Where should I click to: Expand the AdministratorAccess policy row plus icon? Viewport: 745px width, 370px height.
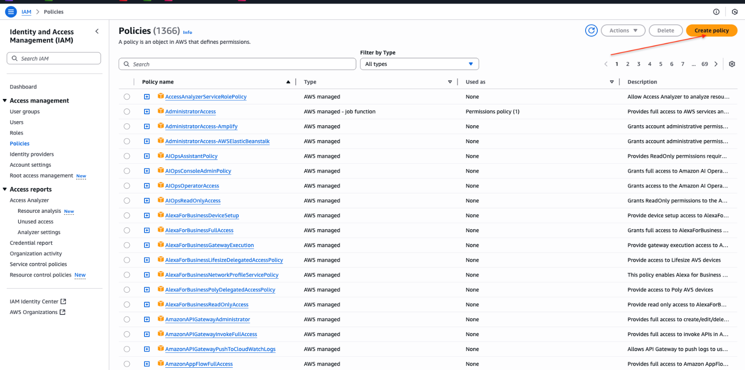(147, 112)
